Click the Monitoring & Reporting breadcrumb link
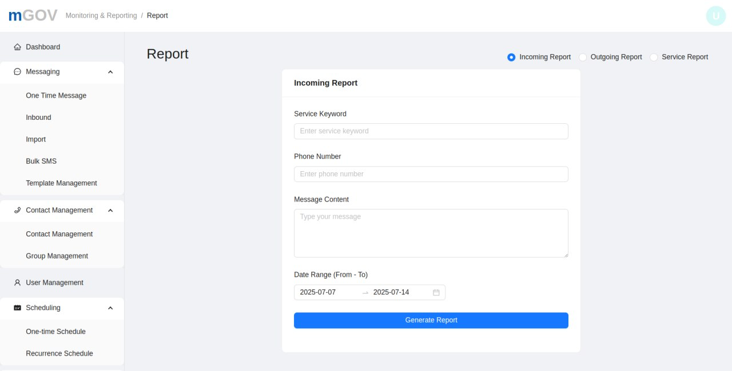The width and height of the screenshot is (732, 371). (101, 16)
